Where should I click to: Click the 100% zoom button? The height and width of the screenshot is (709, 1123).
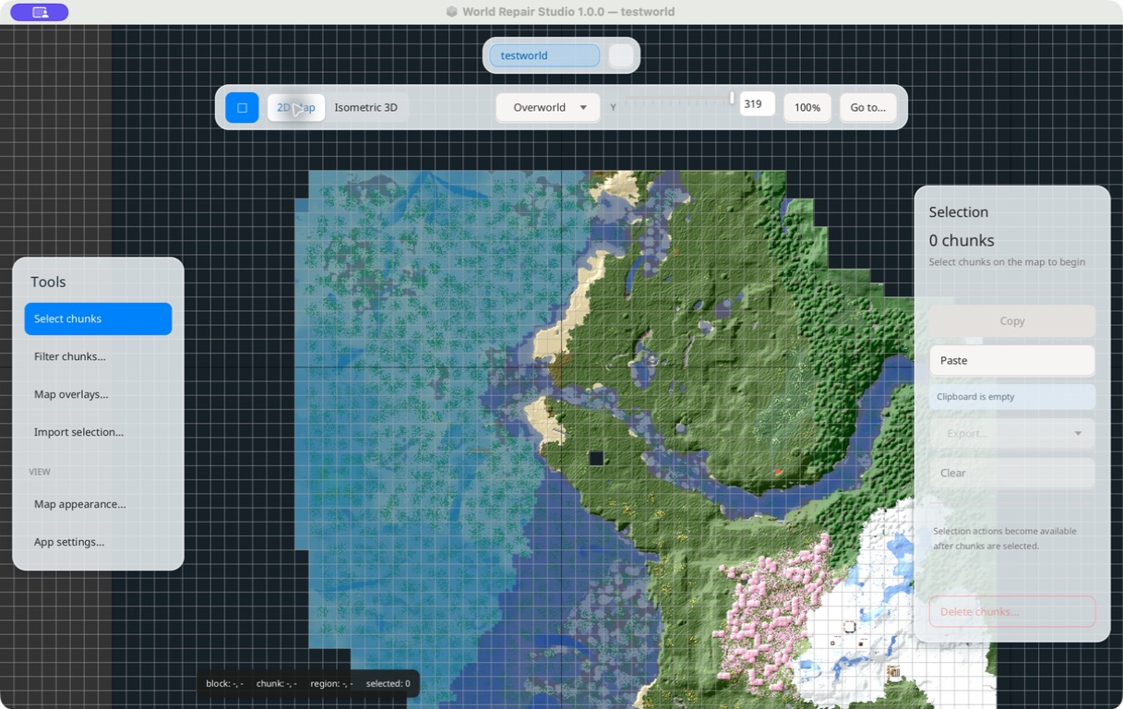click(807, 107)
